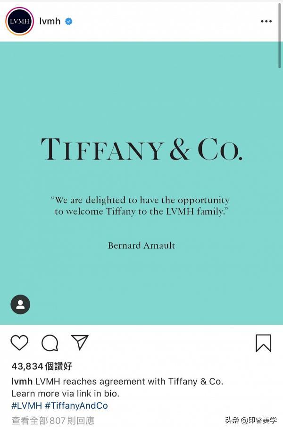Share post using paper plane icon
The width and height of the screenshot is (283, 430).
80,343
